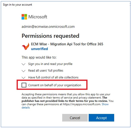The width and height of the screenshot is (131, 128).
Task: Click the Accept button
Action: 101,118
